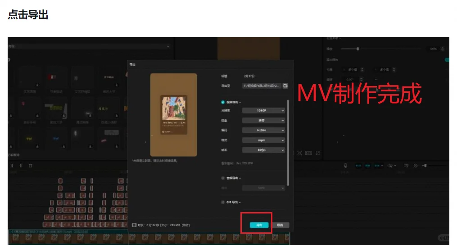
Task: Open the 1080P resolution dropdown
Action: click(263, 110)
